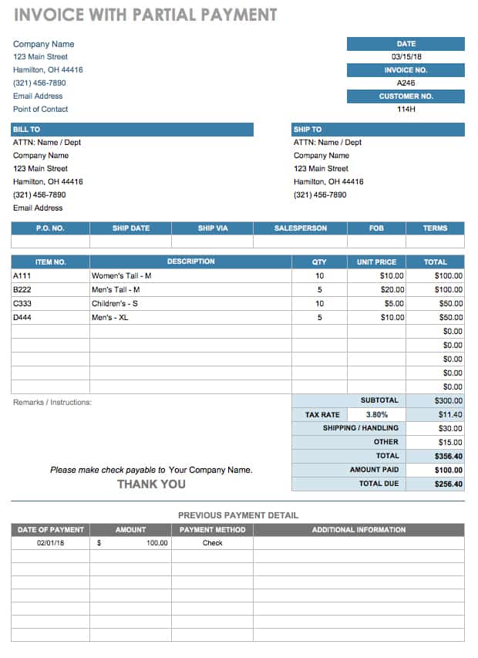Image resolution: width=478 pixels, height=658 pixels.
Task: Select the blank Ship Date cell
Action: point(130,241)
